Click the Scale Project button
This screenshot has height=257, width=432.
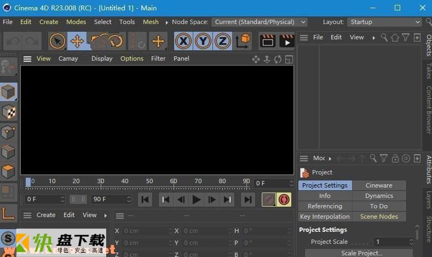pos(359,253)
